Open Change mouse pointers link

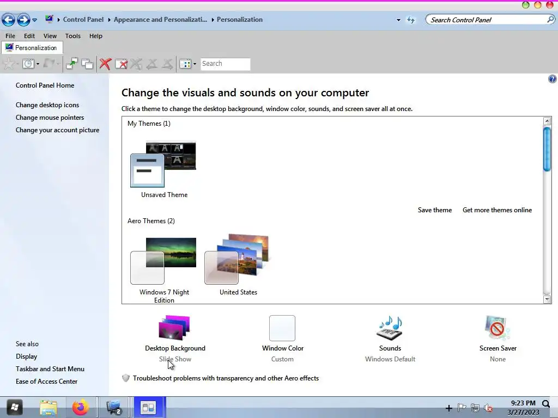point(50,118)
